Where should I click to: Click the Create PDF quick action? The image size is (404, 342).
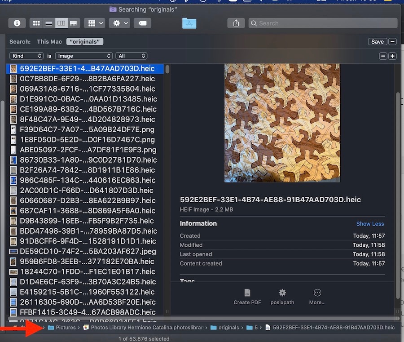pyautogui.click(x=247, y=297)
